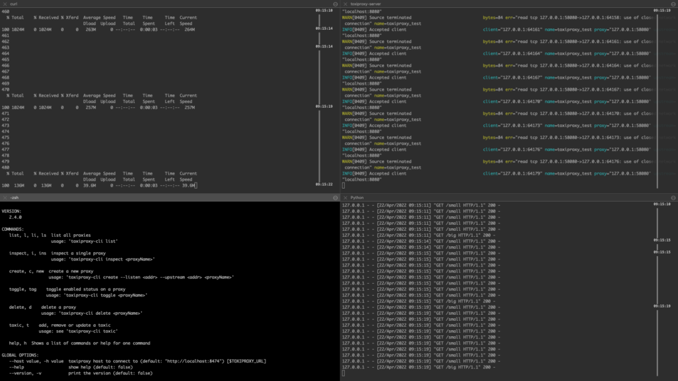Image resolution: width=678 pixels, height=381 pixels.
Task: Open the -zsh pane's circular menu icon
Action: [335, 197]
